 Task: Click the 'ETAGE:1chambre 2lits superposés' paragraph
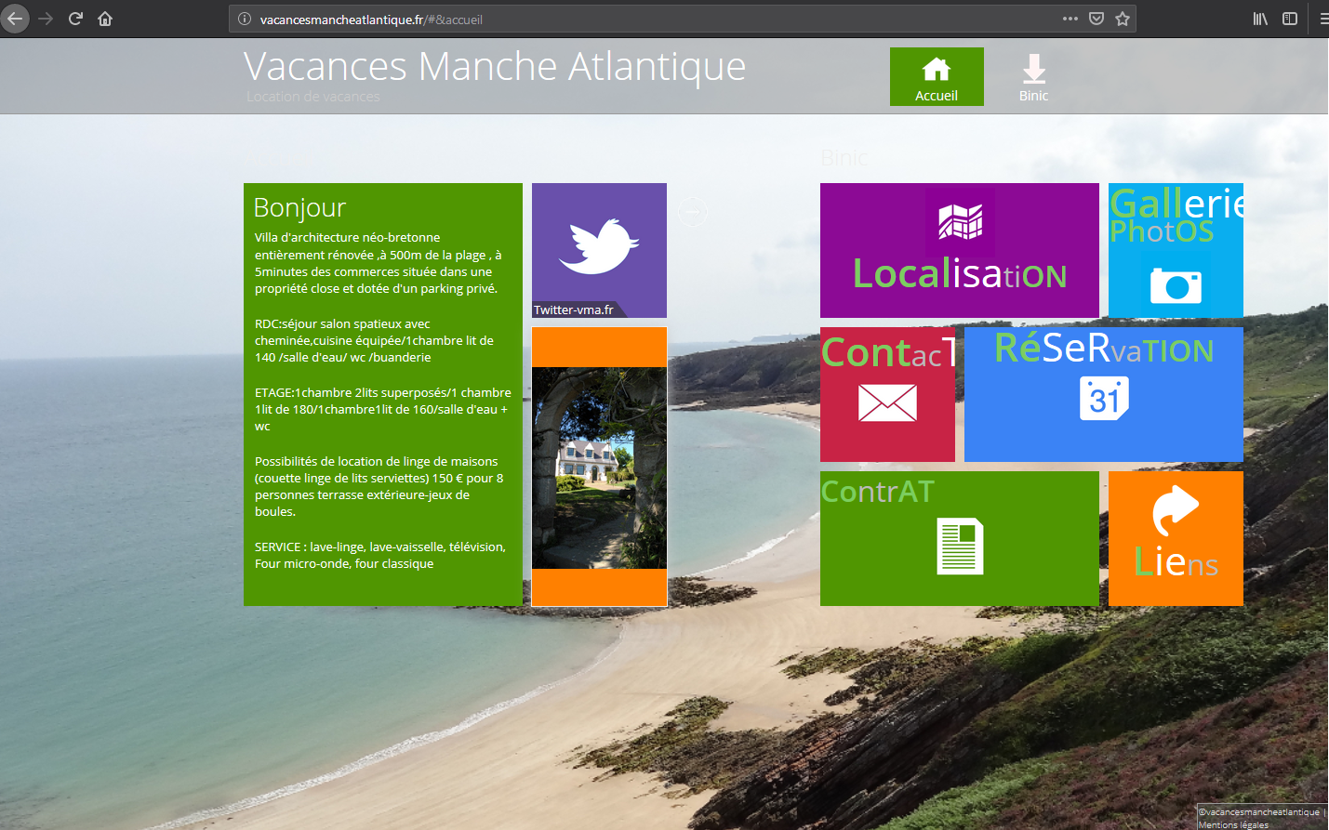383,409
